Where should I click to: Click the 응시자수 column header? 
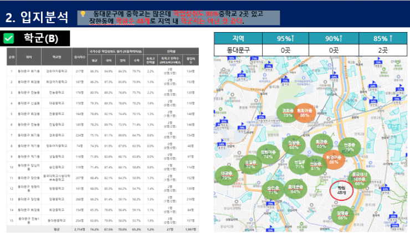79,56
